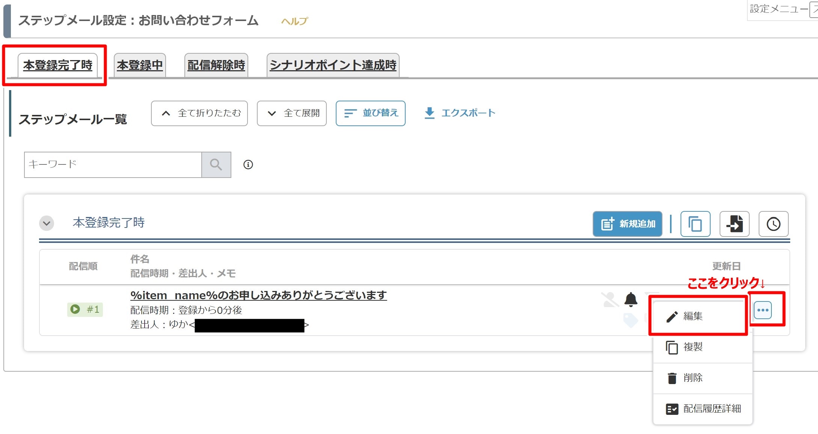Open the ヘルプ link

pos(294,21)
